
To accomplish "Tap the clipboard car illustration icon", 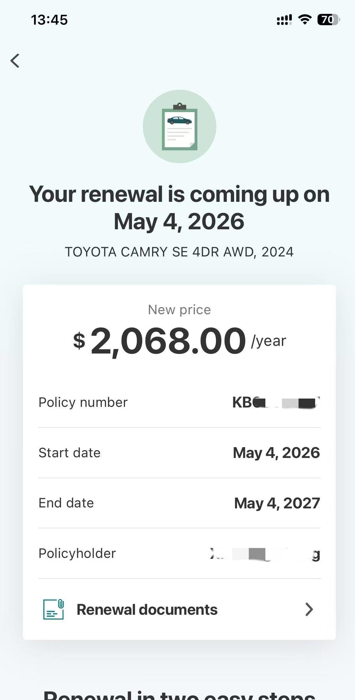I will coord(179,126).
